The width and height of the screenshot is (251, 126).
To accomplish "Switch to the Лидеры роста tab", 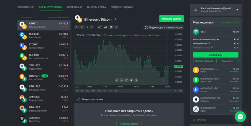I will (x=96, y=7).
